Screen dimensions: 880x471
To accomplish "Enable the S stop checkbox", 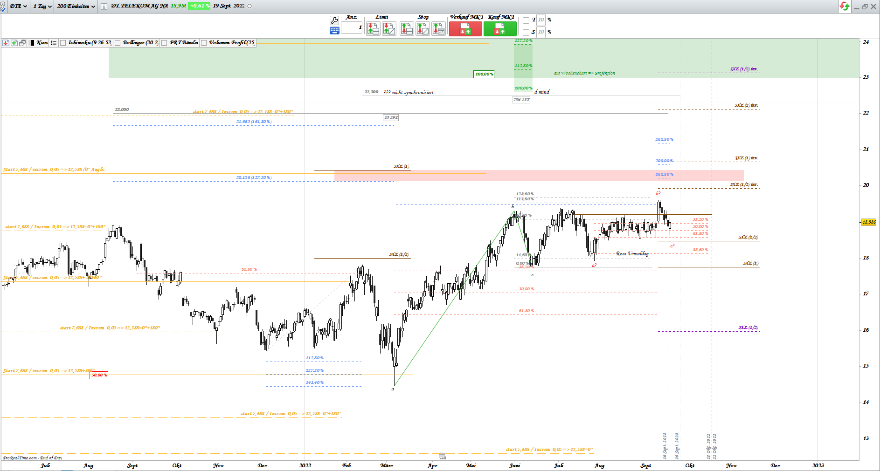I will click(526, 32).
